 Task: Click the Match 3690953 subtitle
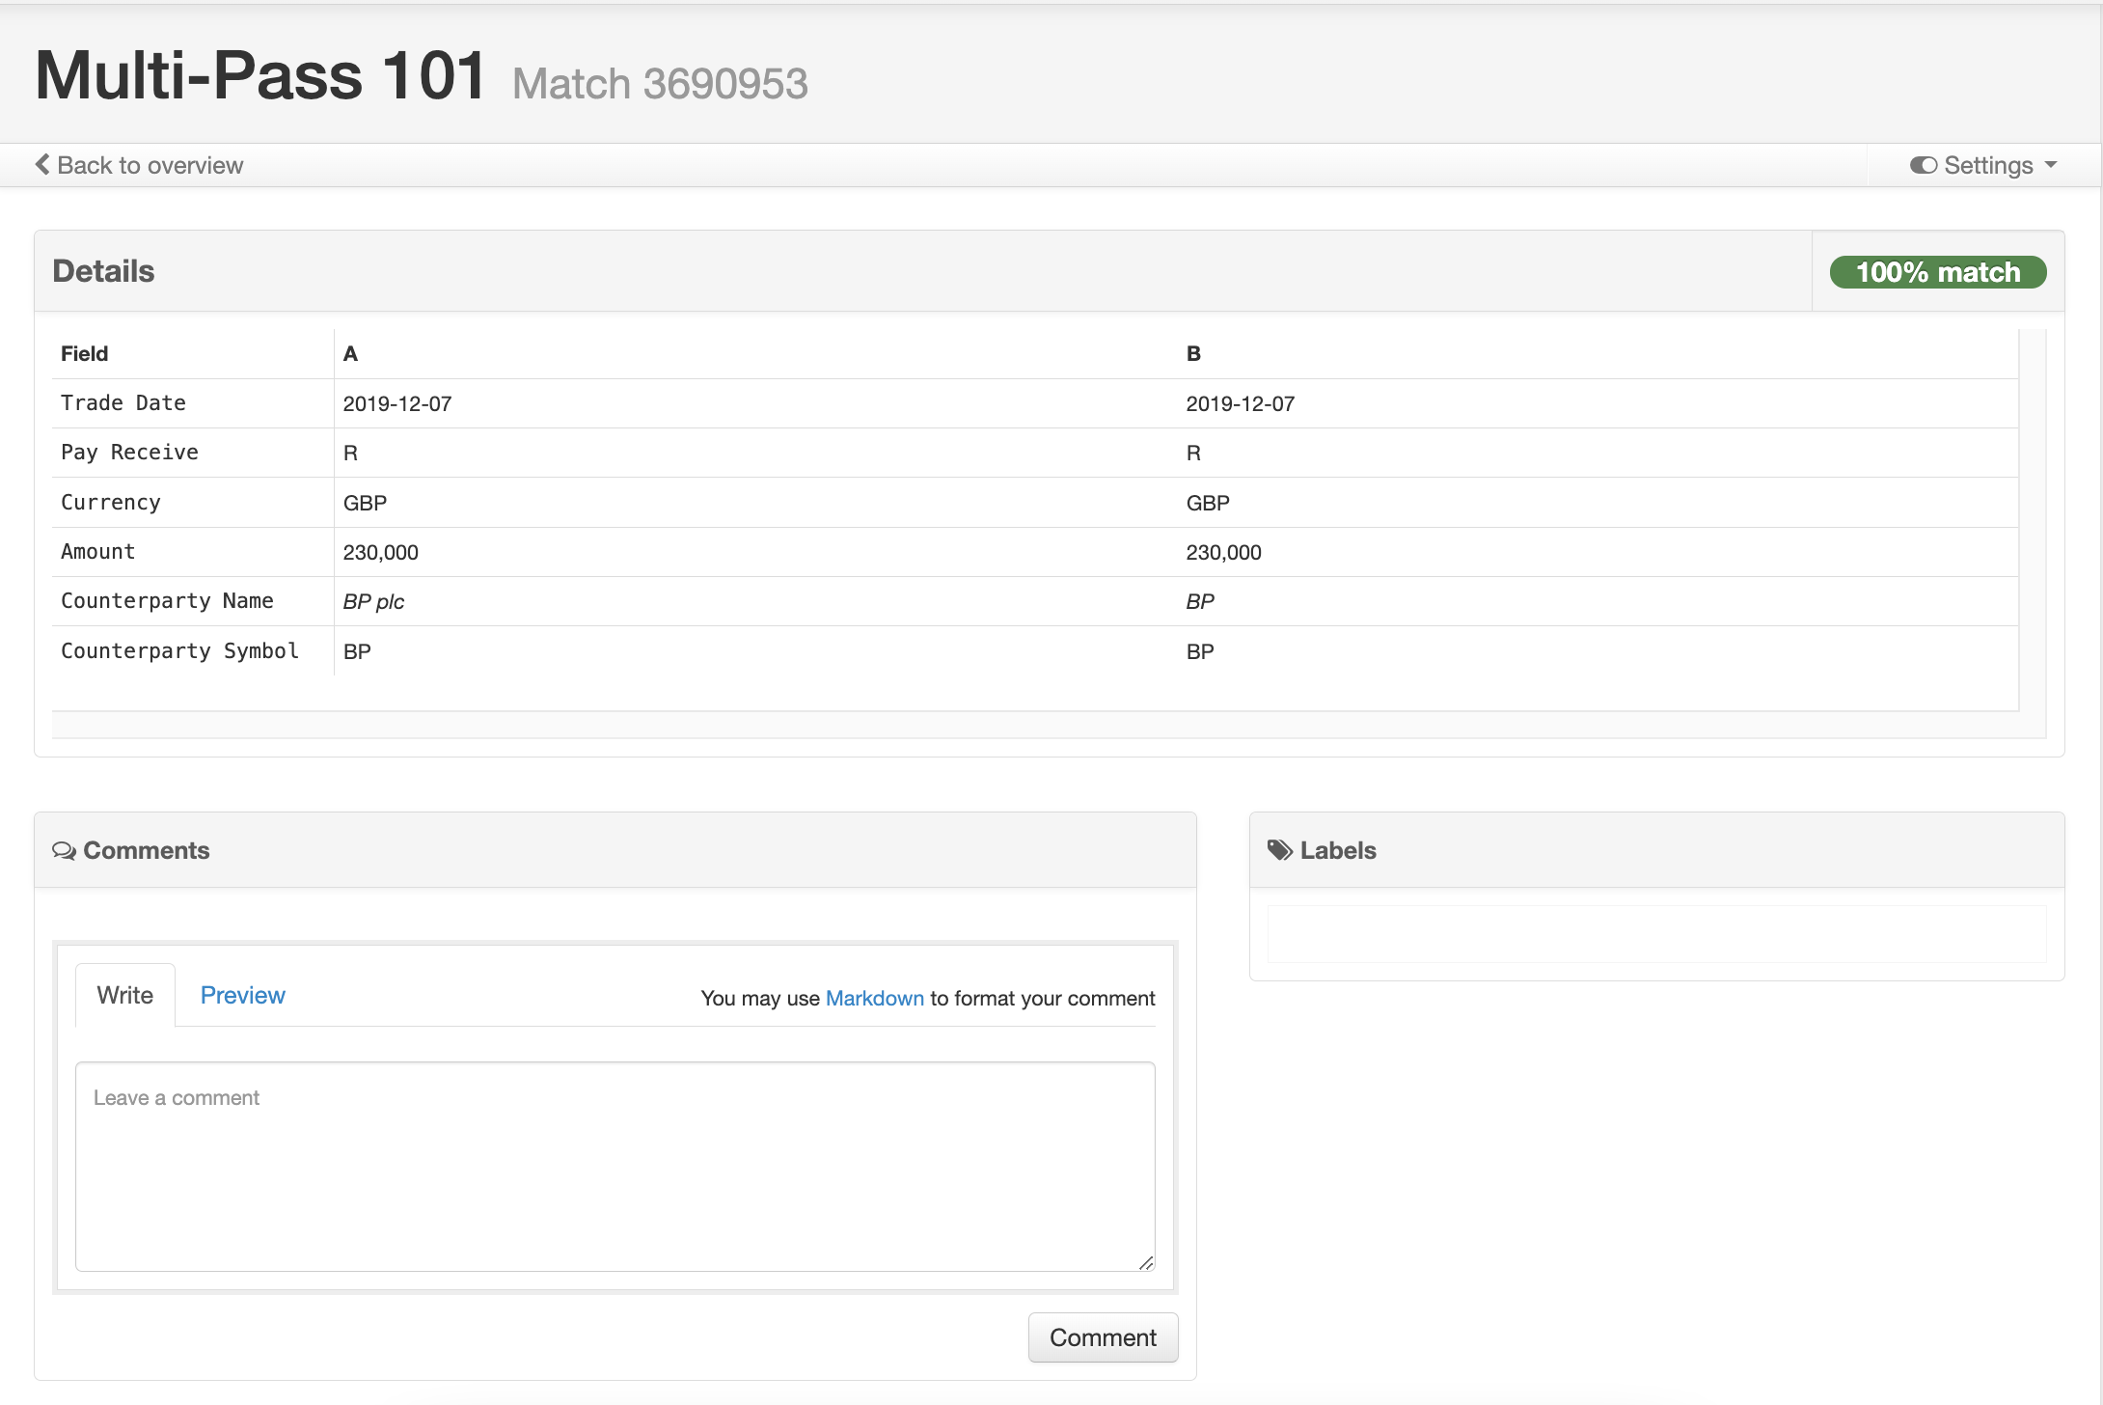coord(660,83)
